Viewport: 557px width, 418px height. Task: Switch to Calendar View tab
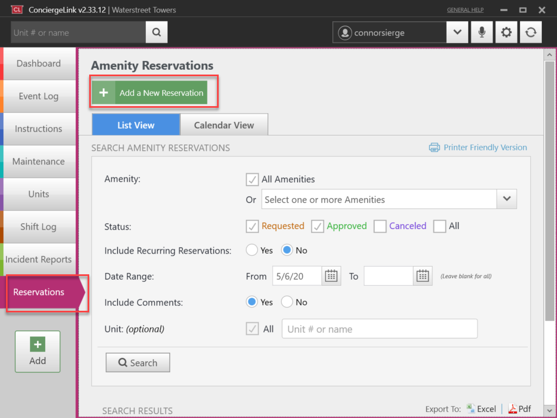(224, 124)
